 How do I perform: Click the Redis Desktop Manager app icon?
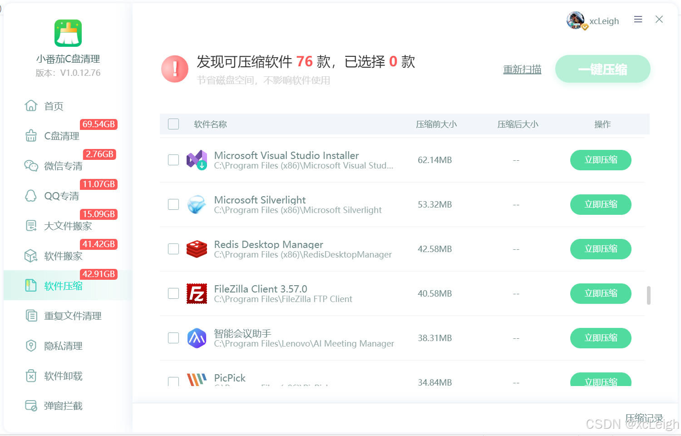click(x=197, y=249)
